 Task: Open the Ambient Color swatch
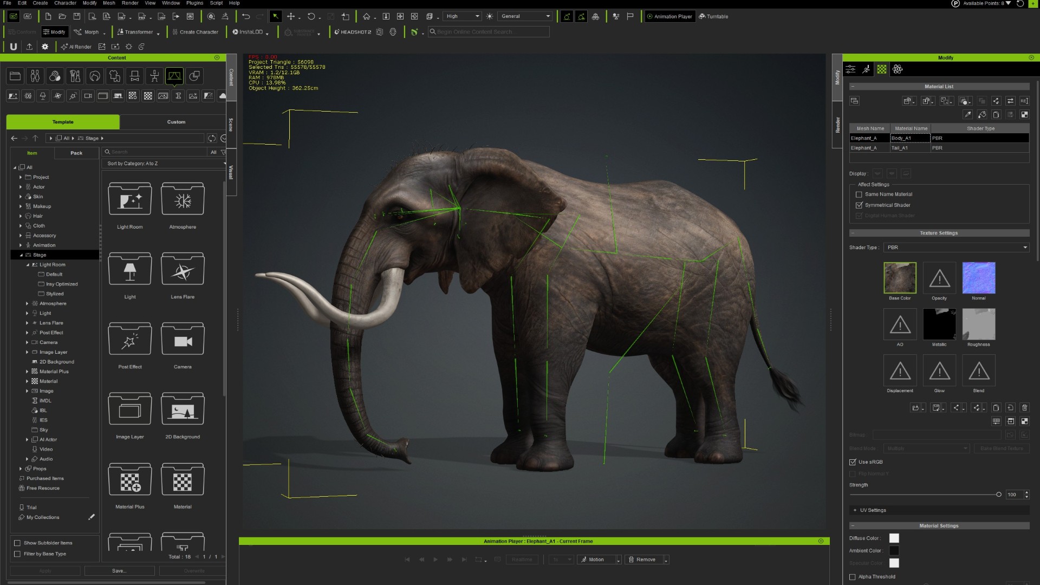(894, 550)
